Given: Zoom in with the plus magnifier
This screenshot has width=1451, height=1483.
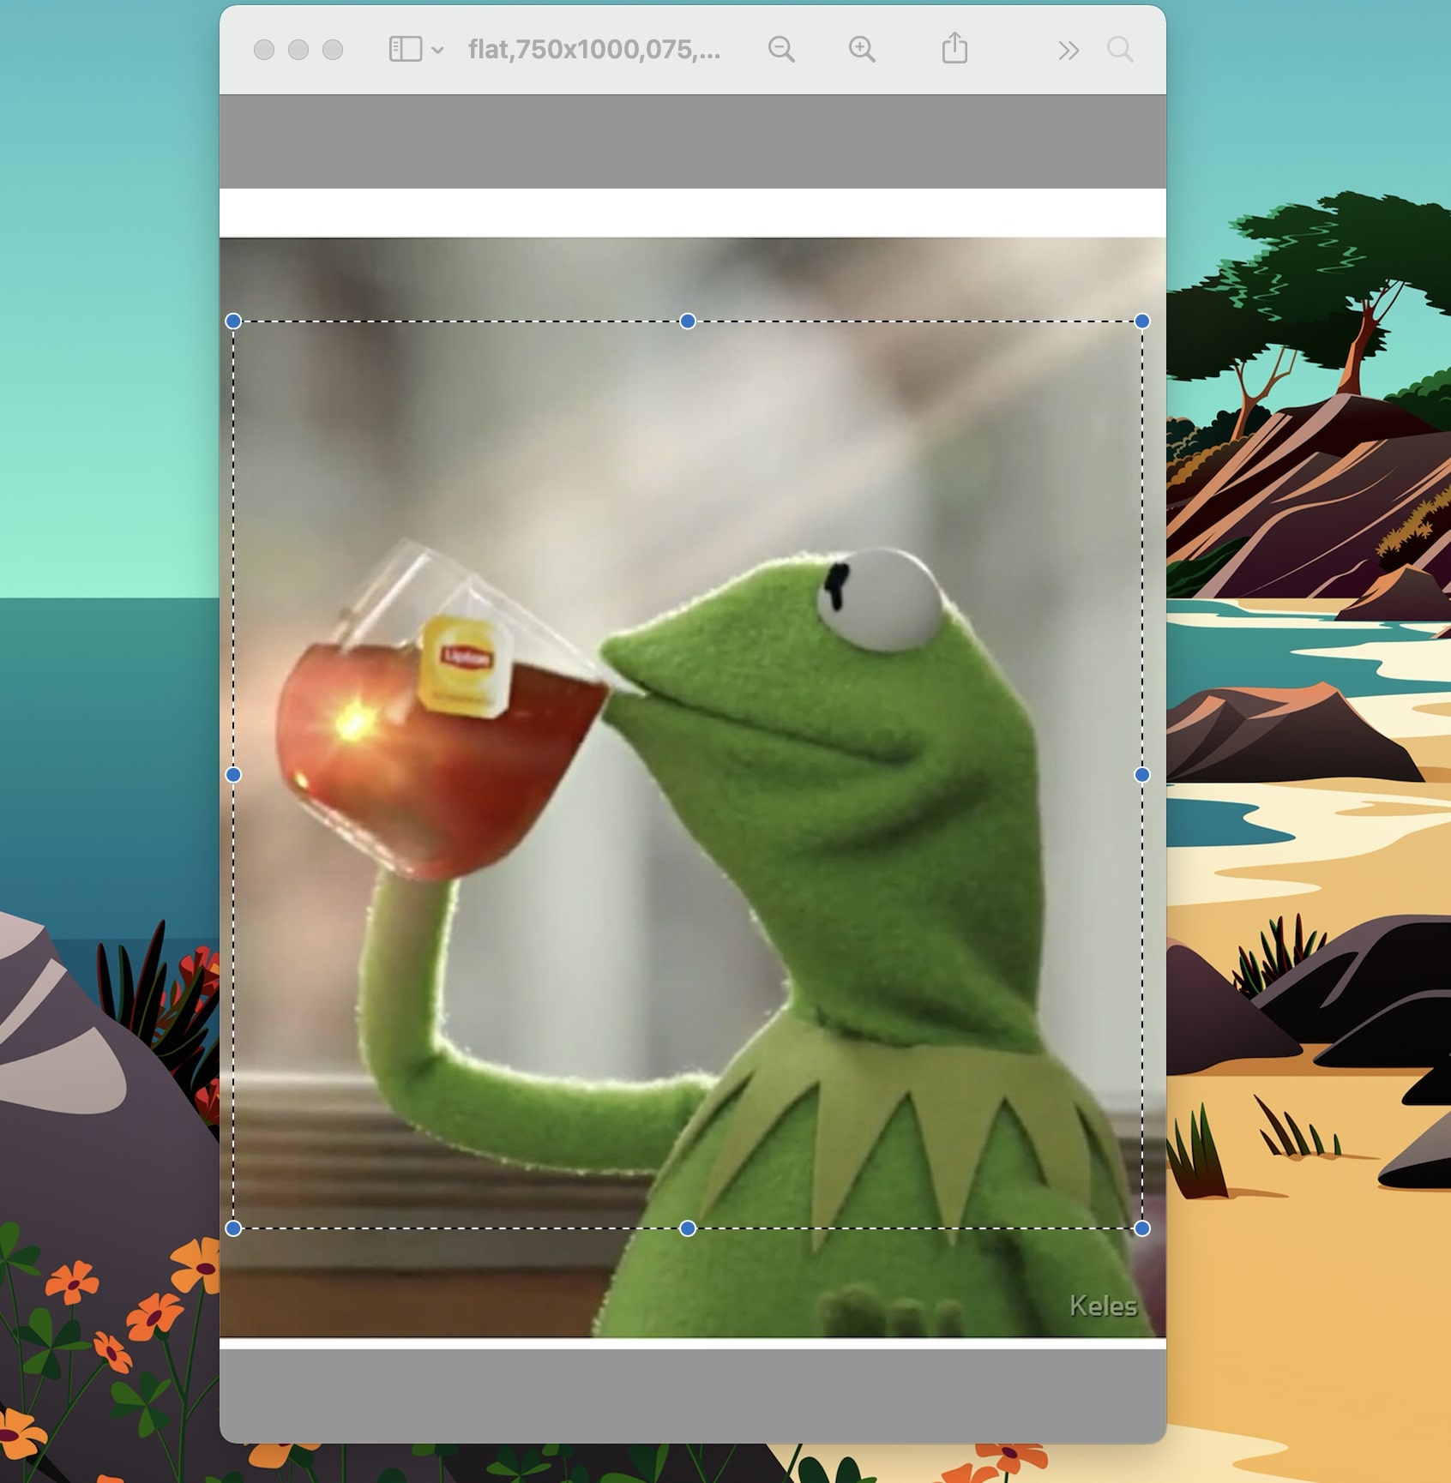Looking at the screenshot, I should click(862, 50).
